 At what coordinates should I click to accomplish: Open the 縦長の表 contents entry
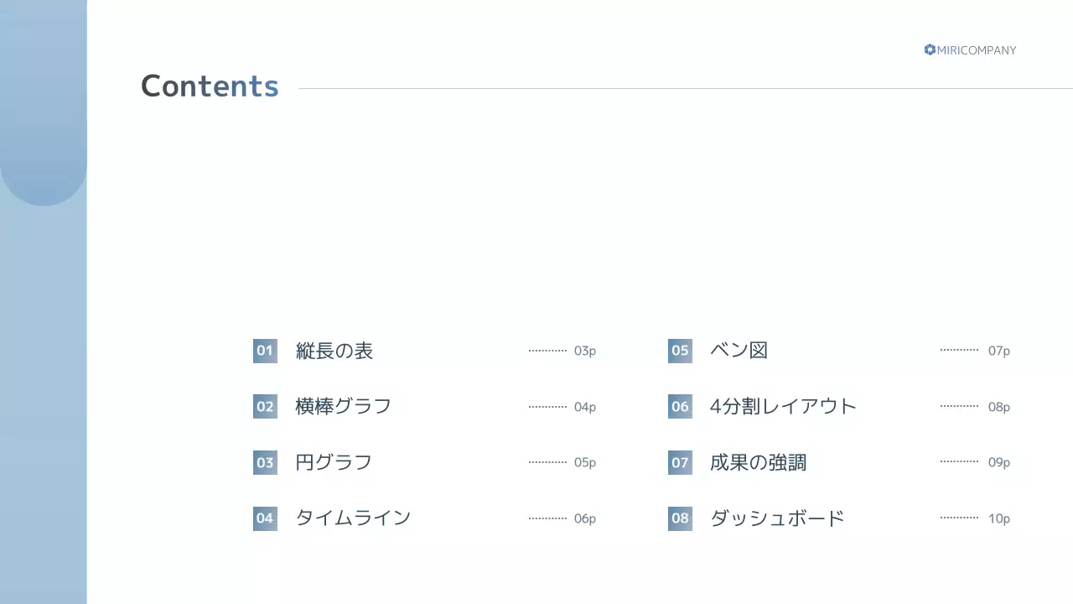pyautogui.click(x=334, y=351)
